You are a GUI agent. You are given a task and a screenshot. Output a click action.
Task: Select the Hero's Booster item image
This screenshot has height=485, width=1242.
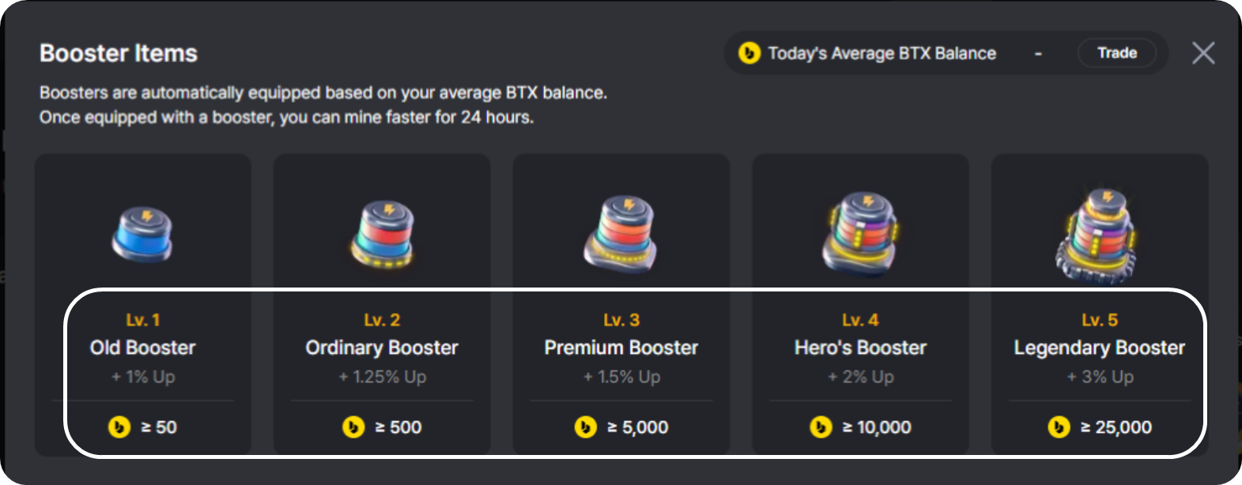(x=861, y=233)
